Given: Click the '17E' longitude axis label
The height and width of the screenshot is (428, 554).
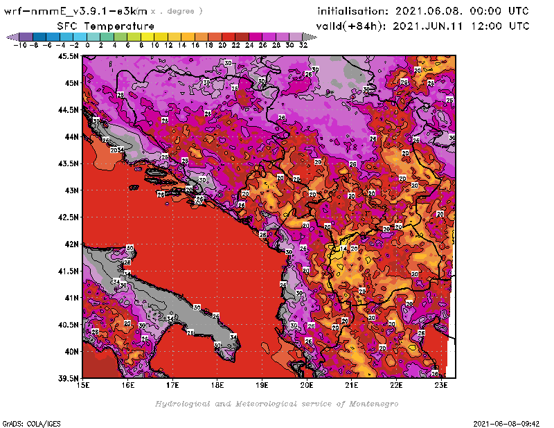Looking at the screenshot, I should pyautogui.click(x=172, y=385).
